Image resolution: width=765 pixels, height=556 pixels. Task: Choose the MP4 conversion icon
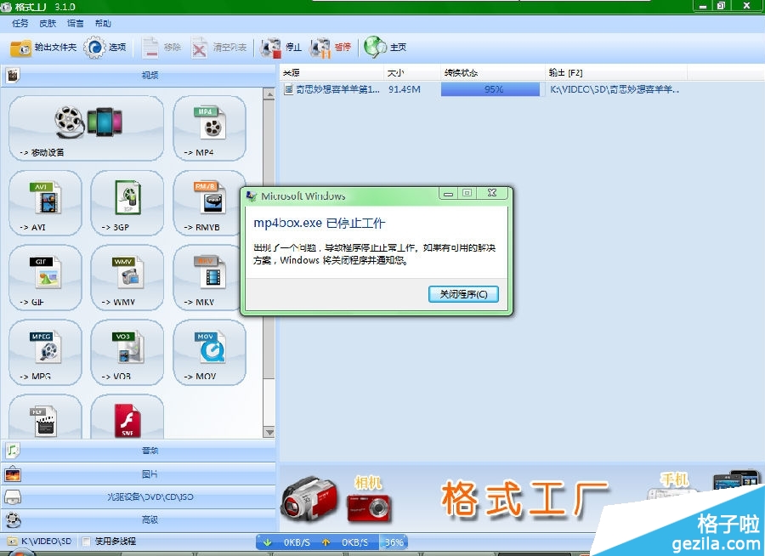(209, 128)
